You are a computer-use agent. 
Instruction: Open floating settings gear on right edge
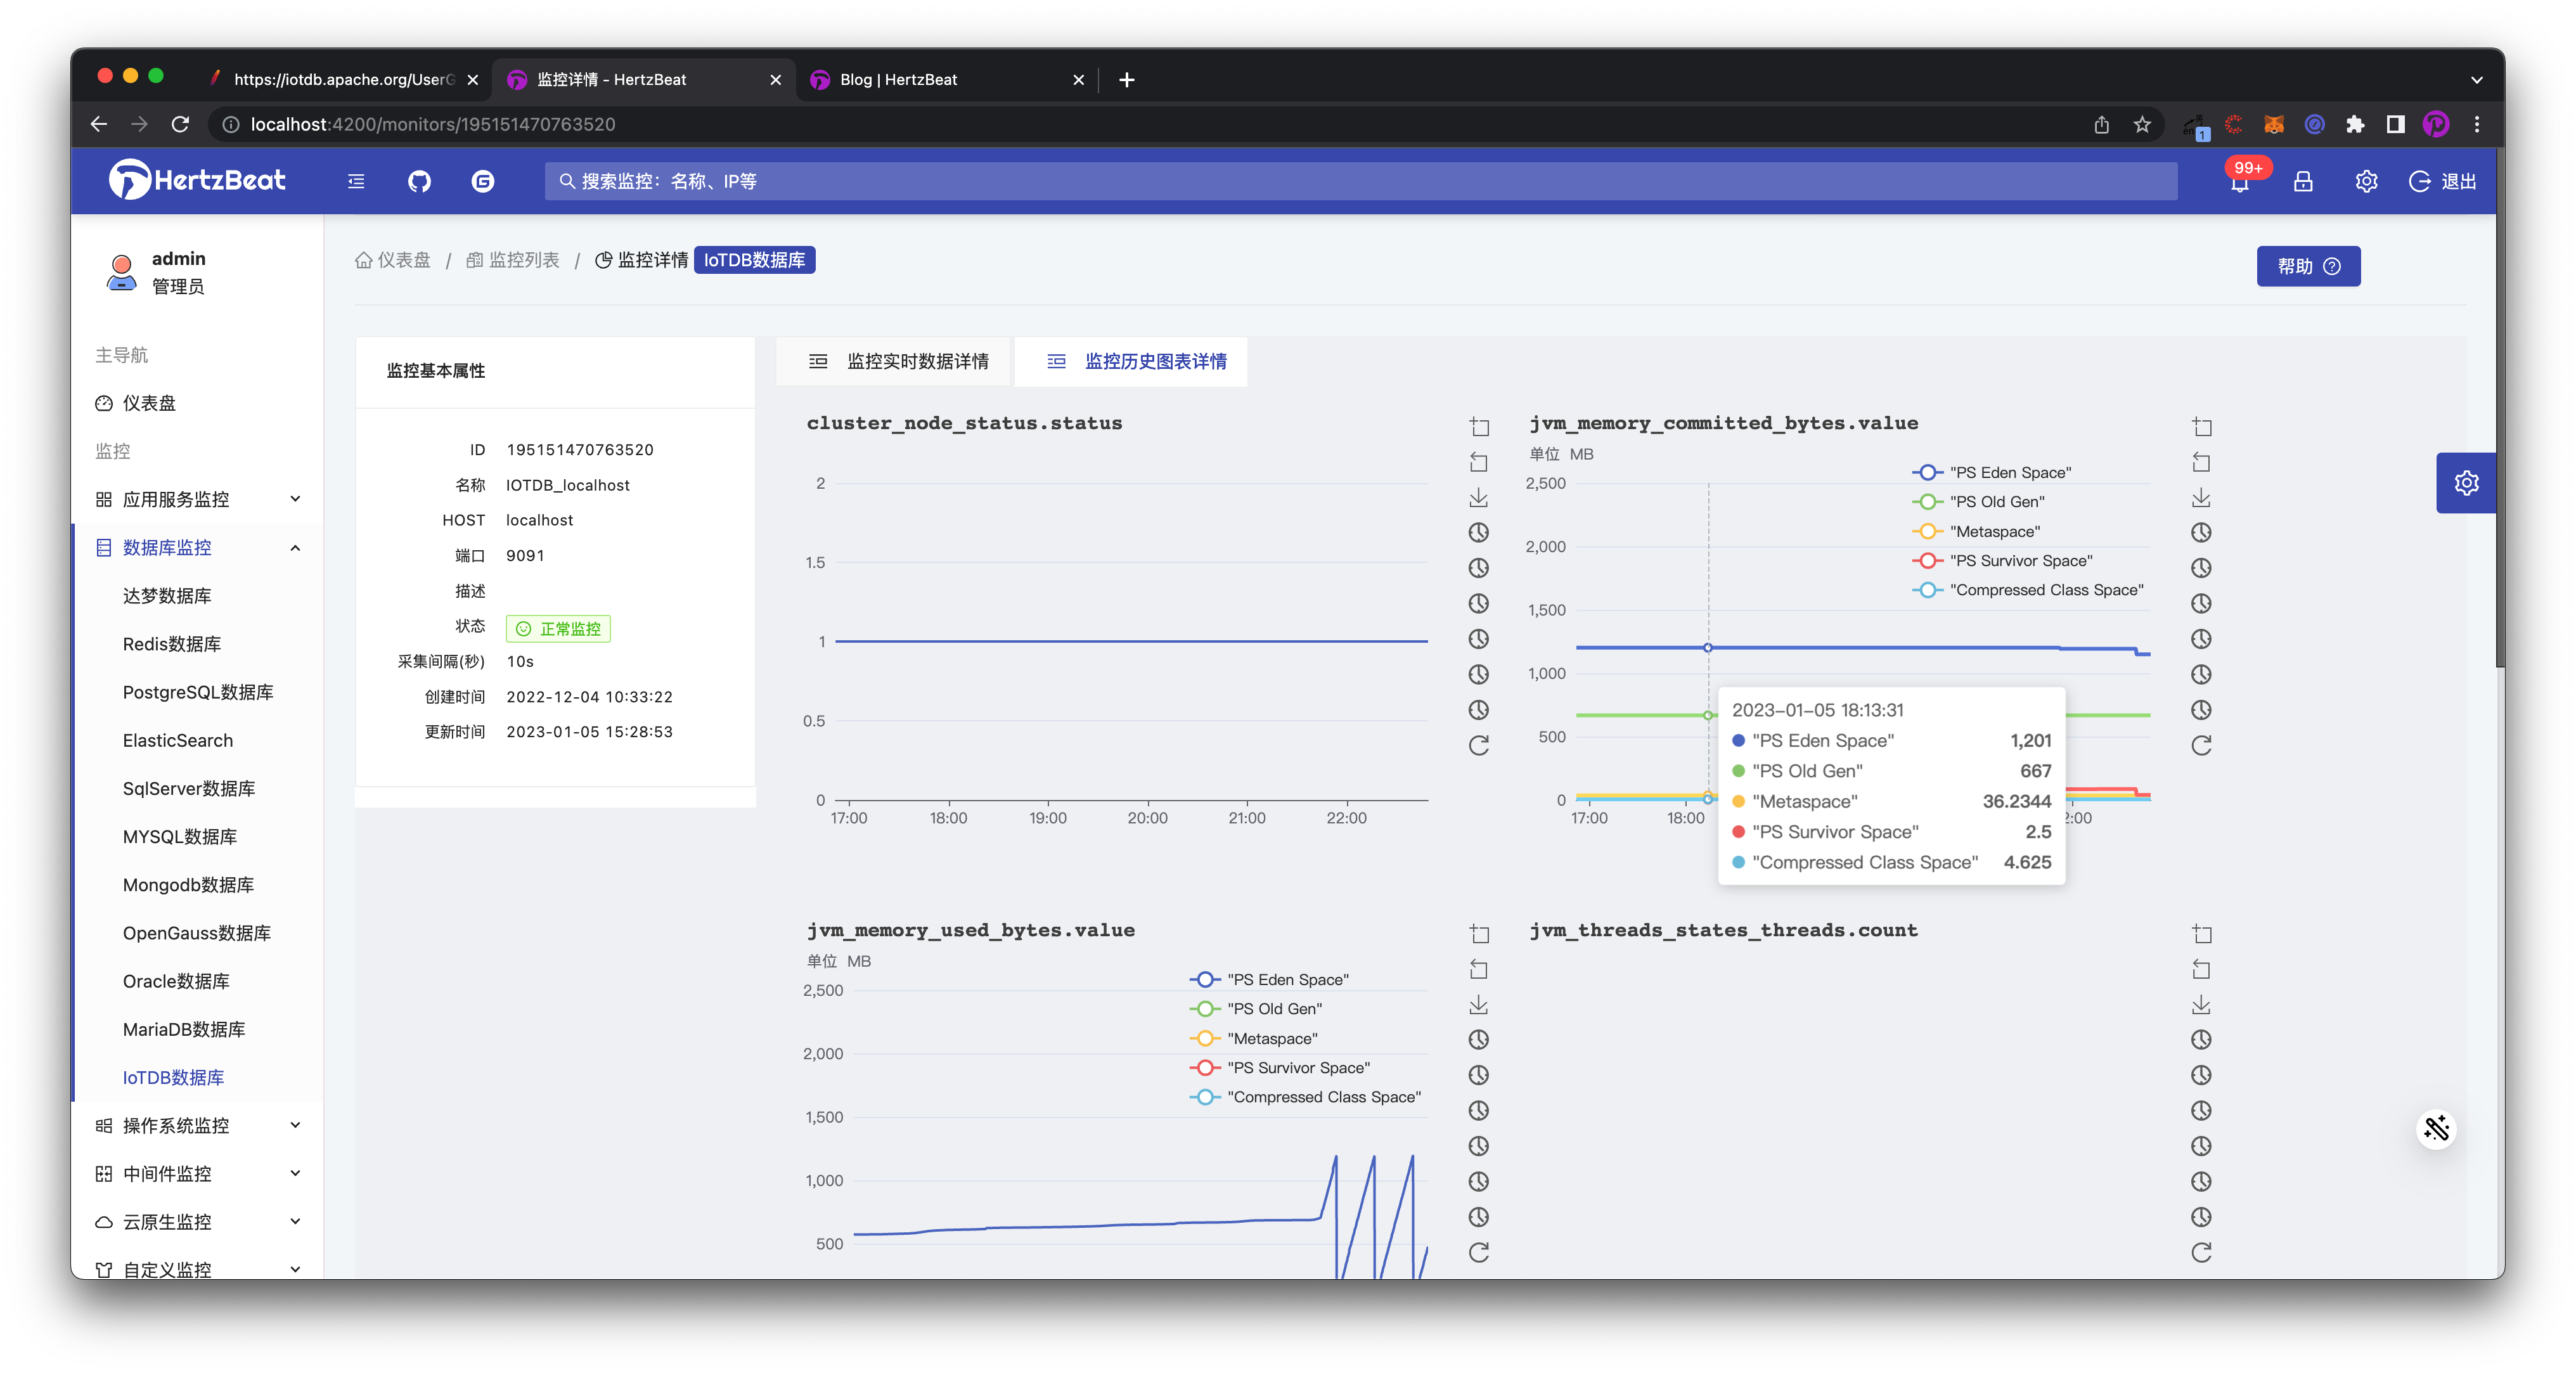tap(2466, 483)
